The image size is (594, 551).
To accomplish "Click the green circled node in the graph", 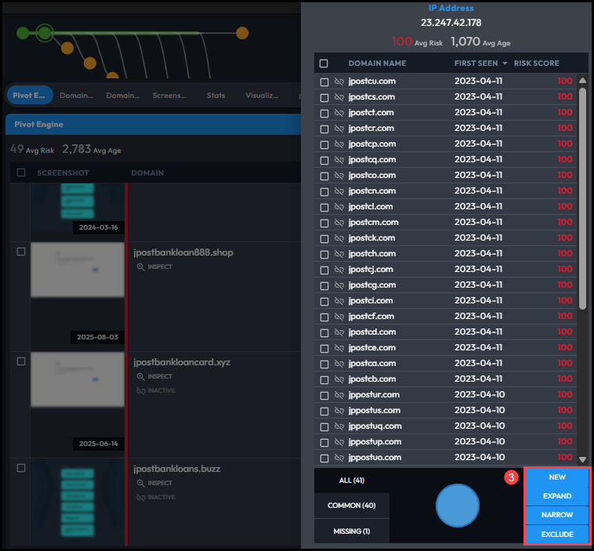I will pos(45,33).
